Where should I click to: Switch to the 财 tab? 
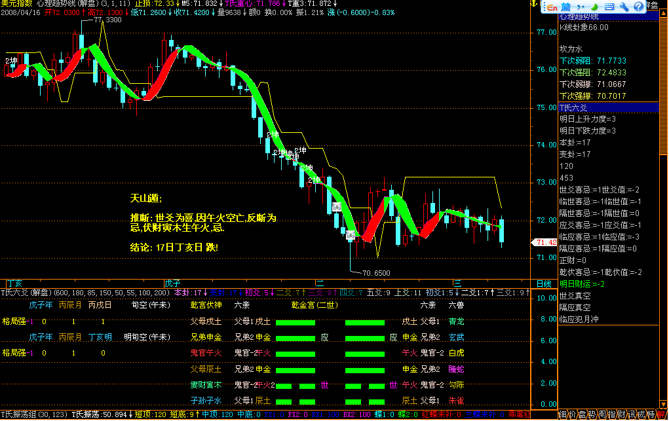tap(621, 414)
